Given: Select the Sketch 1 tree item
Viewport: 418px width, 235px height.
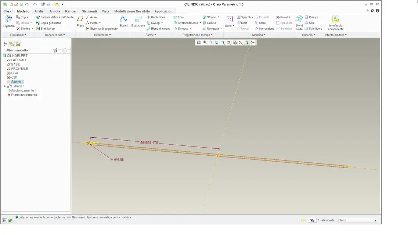Looking at the screenshot, I should coord(17,82).
